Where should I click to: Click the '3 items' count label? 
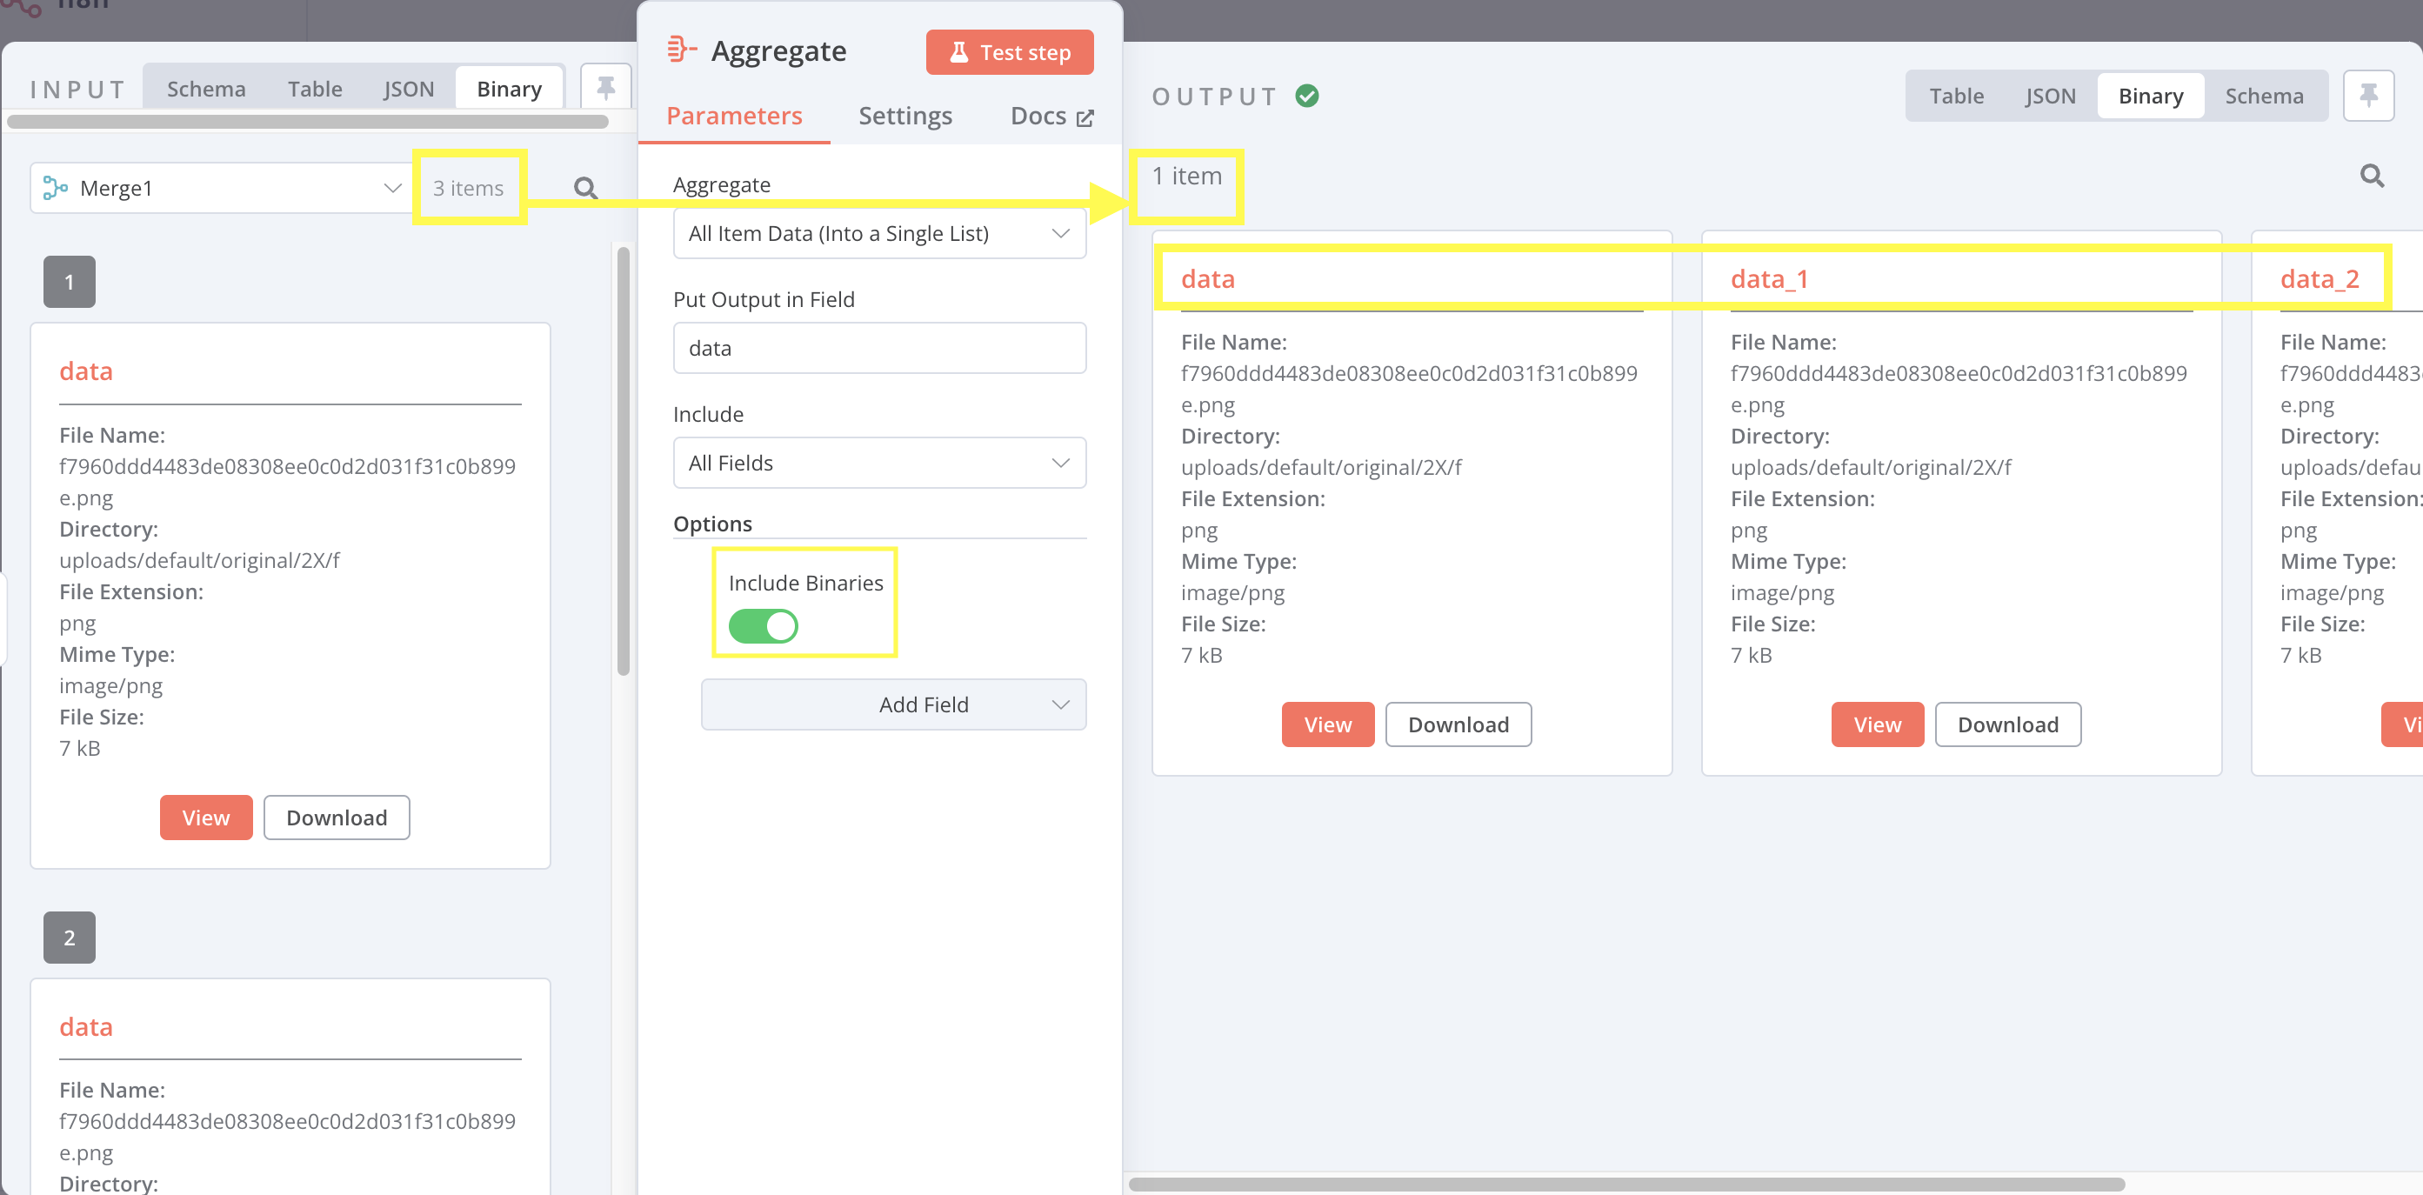tap(468, 188)
